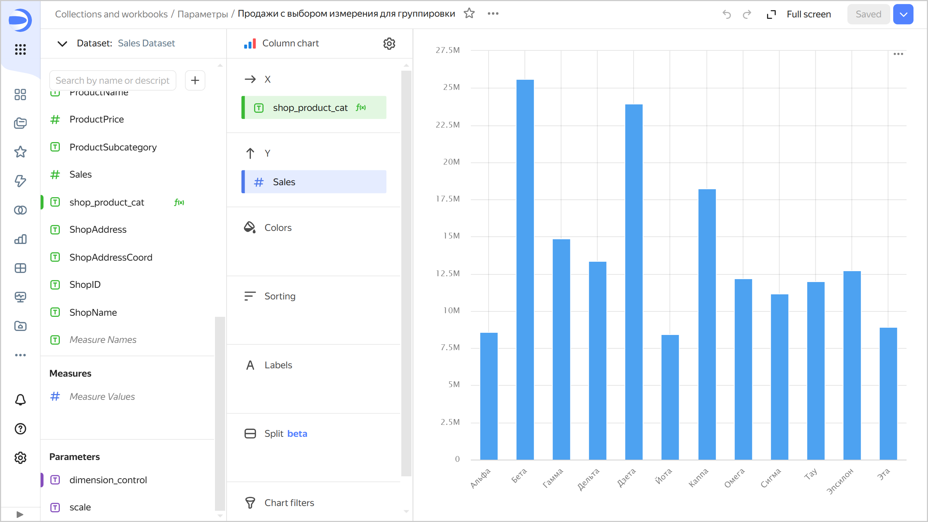
Task: Open sidebar settings gear icon
Action: click(20, 458)
